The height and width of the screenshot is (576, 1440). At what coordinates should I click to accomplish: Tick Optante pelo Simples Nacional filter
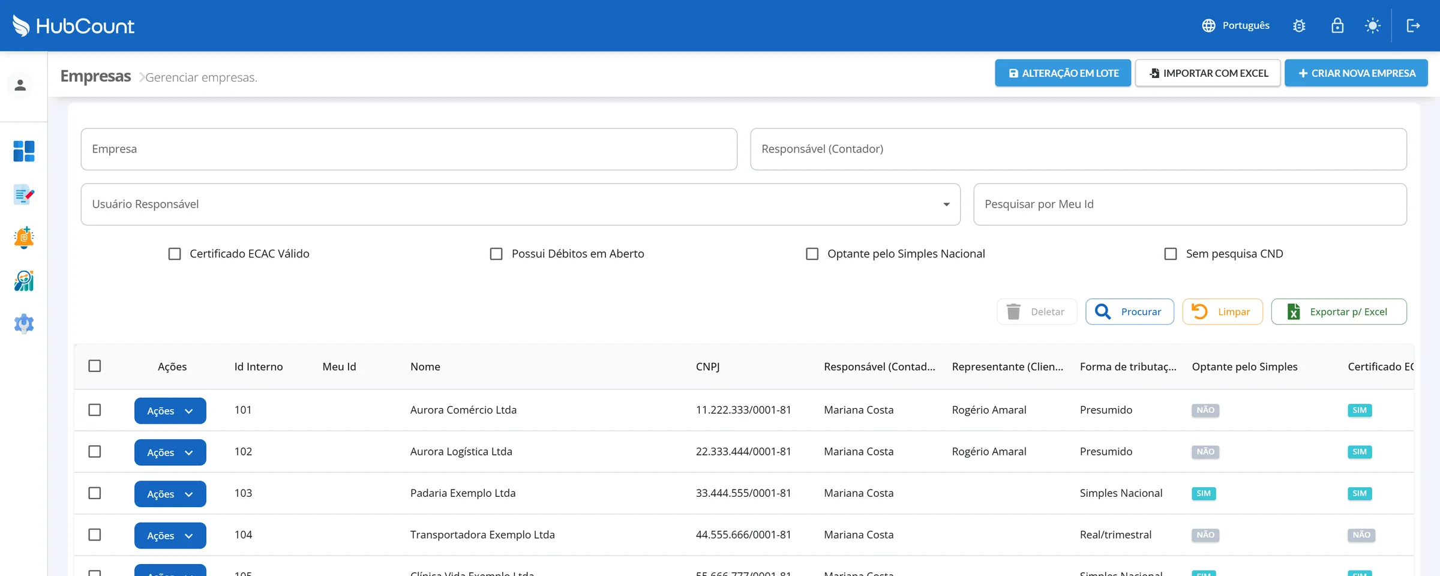[x=812, y=254]
